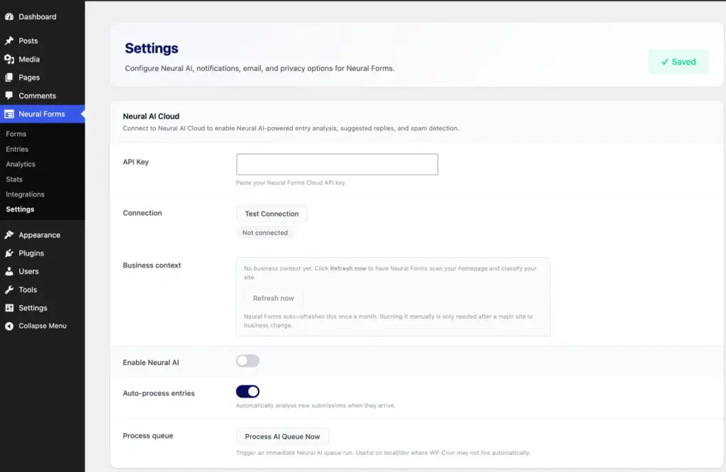
Task: Click the Neural AI Cloud heading
Action: click(x=151, y=116)
